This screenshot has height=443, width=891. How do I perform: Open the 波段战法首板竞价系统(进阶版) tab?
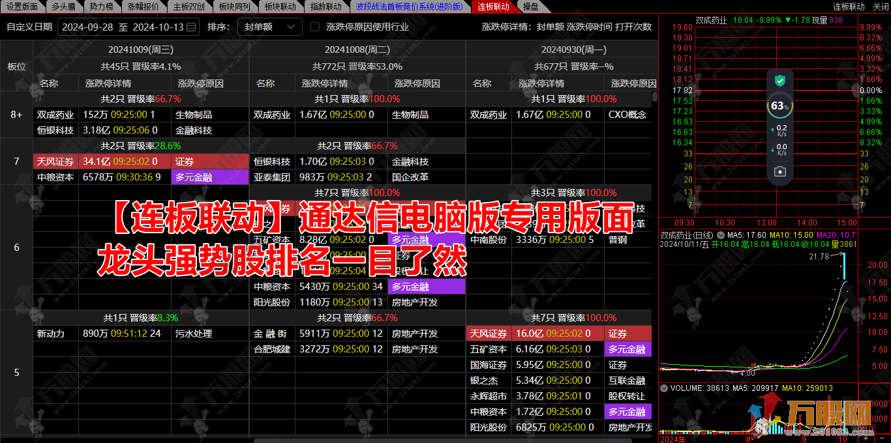410,7
